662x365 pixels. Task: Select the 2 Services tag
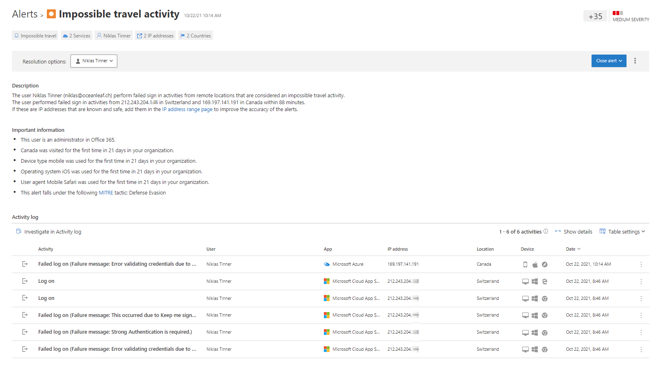click(x=77, y=36)
